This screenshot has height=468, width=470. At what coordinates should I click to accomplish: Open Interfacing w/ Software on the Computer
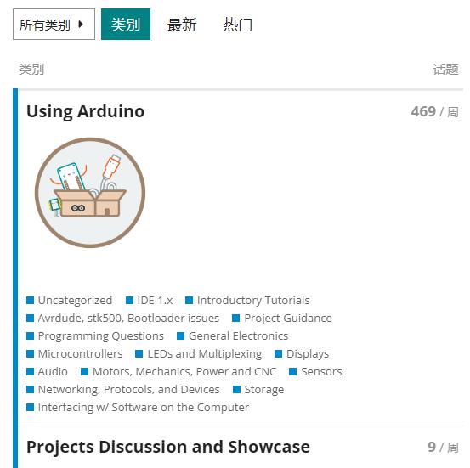[x=144, y=408]
